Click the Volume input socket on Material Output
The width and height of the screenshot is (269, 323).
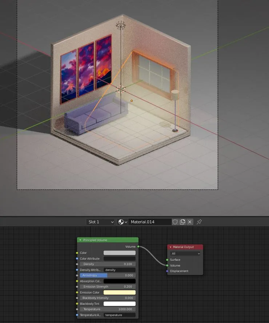pos(167,266)
